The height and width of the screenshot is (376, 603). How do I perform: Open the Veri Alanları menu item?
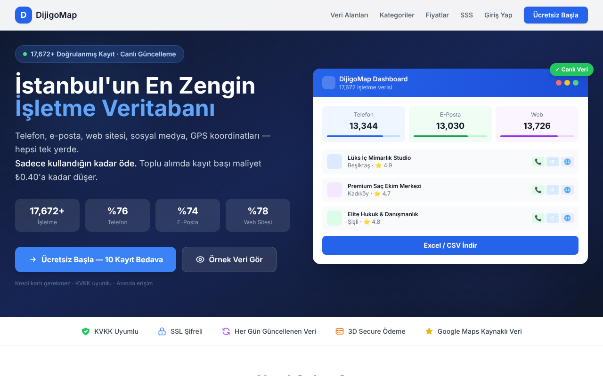(x=349, y=15)
